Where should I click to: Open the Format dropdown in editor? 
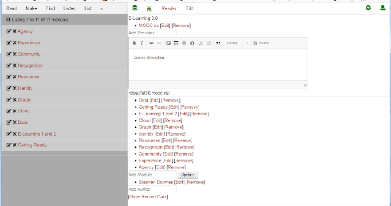pyautogui.click(x=237, y=43)
